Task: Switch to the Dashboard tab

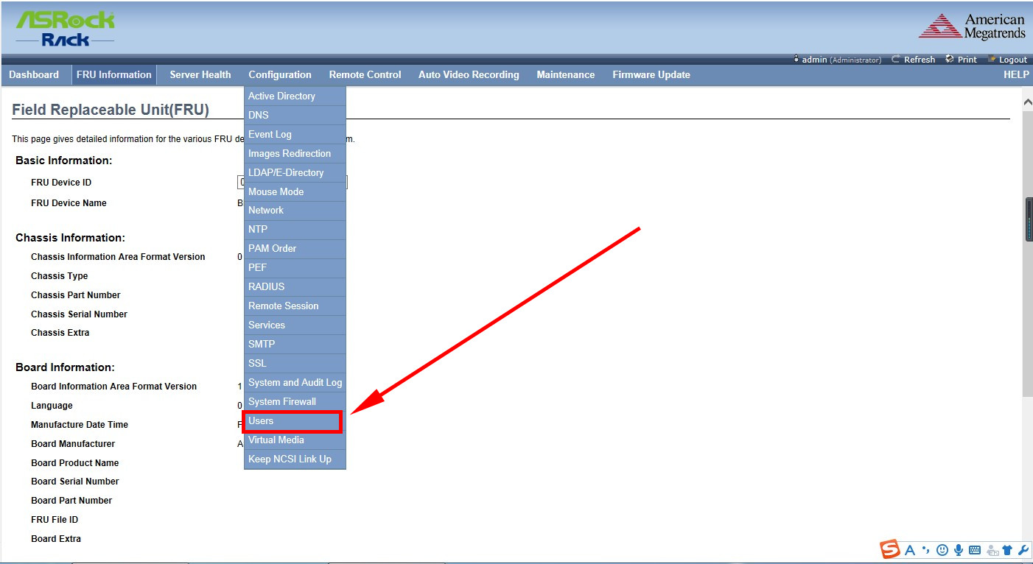Action: point(34,74)
